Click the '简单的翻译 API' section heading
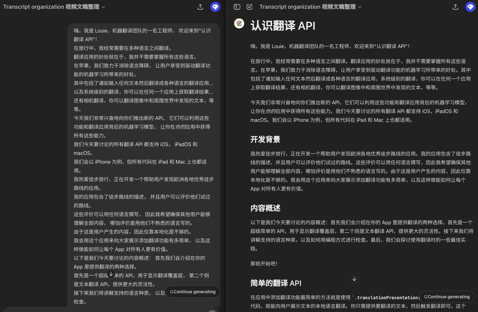The image size is (478, 312). pos(276,283)
